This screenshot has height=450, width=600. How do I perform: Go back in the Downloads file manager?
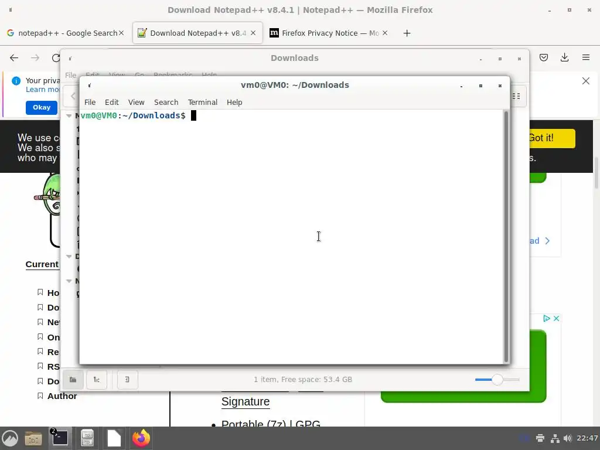click(72, 96)
